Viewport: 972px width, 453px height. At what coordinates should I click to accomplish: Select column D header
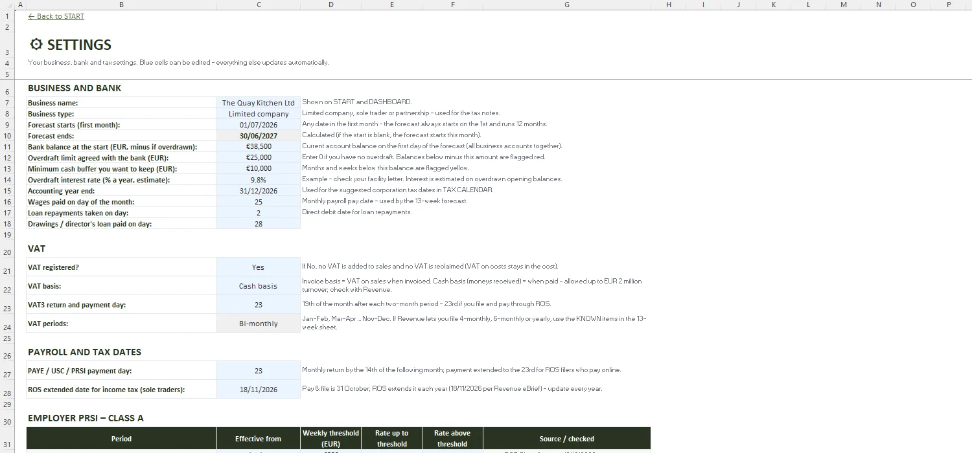point(331,5)
